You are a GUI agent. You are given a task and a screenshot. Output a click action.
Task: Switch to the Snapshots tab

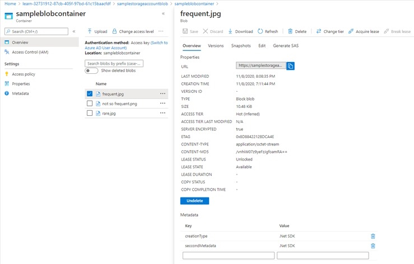click(x=241, y=46)
